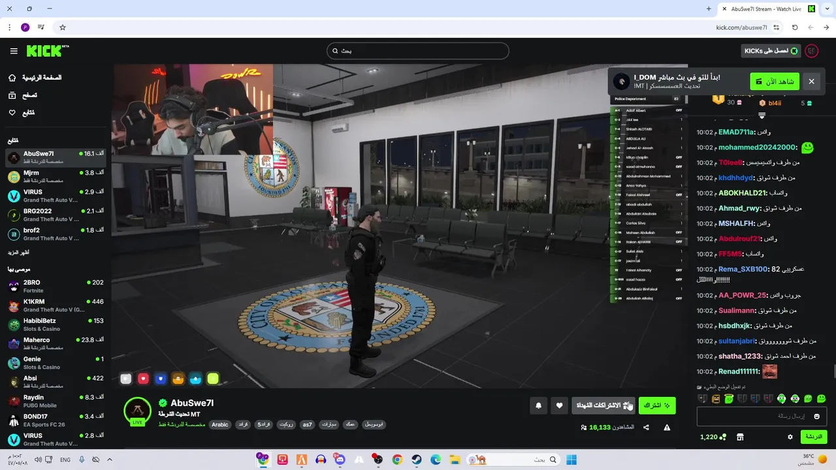
Task: Open the hamburger menu beside the Kick logo
Action: coord(14,51)
